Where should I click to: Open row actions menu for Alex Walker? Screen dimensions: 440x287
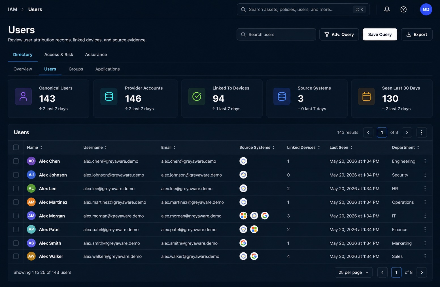[x=425, y=256]
